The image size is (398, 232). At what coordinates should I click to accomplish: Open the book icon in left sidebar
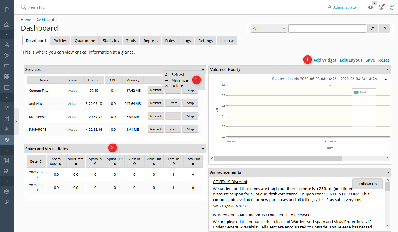click(x=7, y=88)
